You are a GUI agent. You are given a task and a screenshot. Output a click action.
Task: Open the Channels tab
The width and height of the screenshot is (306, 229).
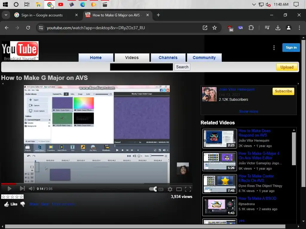[x=168, y=58]
